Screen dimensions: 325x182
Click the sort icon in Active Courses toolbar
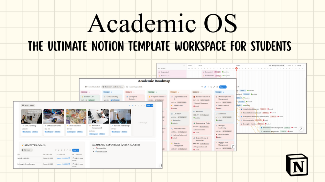133,105
